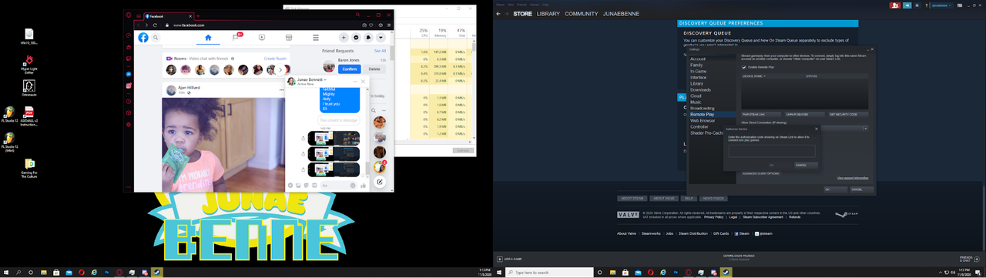This screenshot has height=278, width=986.
Task: Click SET SECURITY CODE button
Action: coord(848,114)
